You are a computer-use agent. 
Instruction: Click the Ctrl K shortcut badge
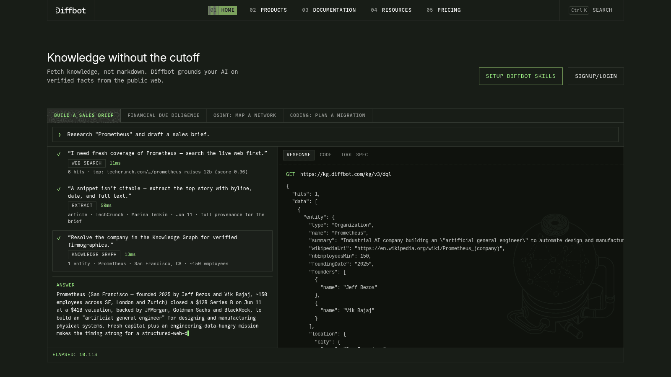[x=579, y=10]
